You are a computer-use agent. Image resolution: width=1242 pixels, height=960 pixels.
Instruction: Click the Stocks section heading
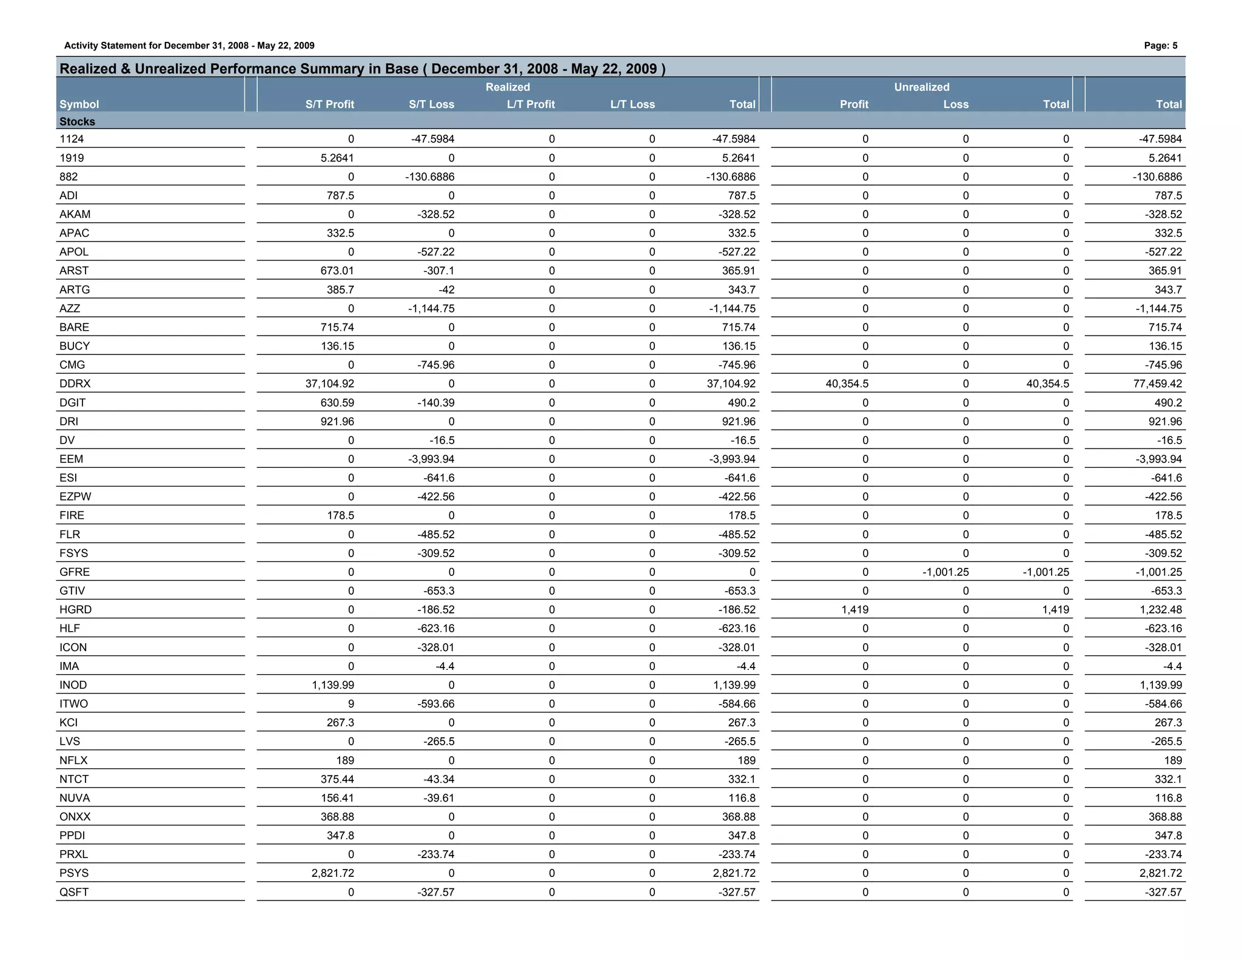coord(77,121)
